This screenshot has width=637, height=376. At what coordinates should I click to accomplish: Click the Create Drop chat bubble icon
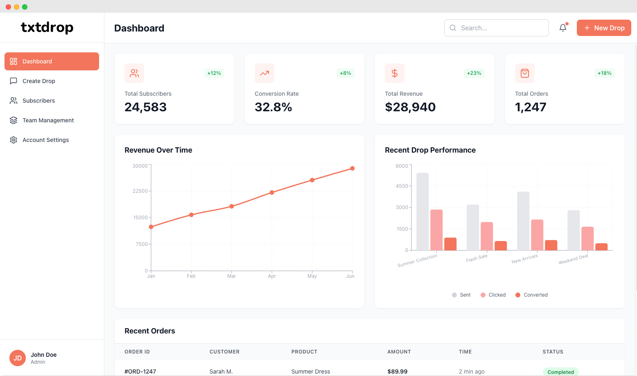pos(14,81)
